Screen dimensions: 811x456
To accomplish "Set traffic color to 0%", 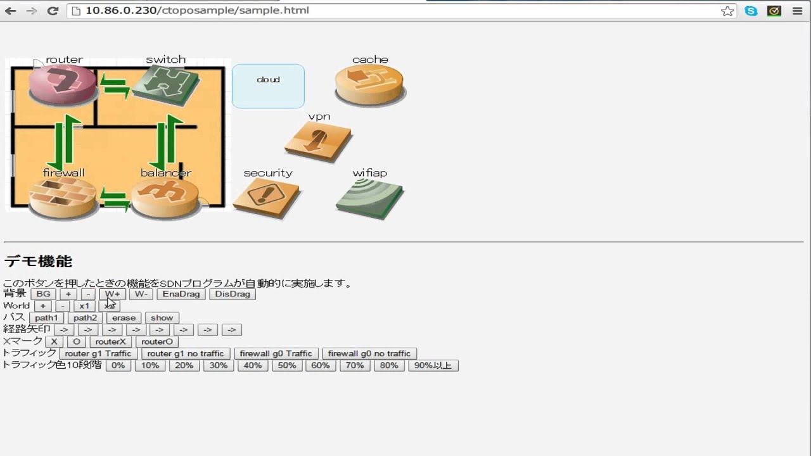I will 118,365.
